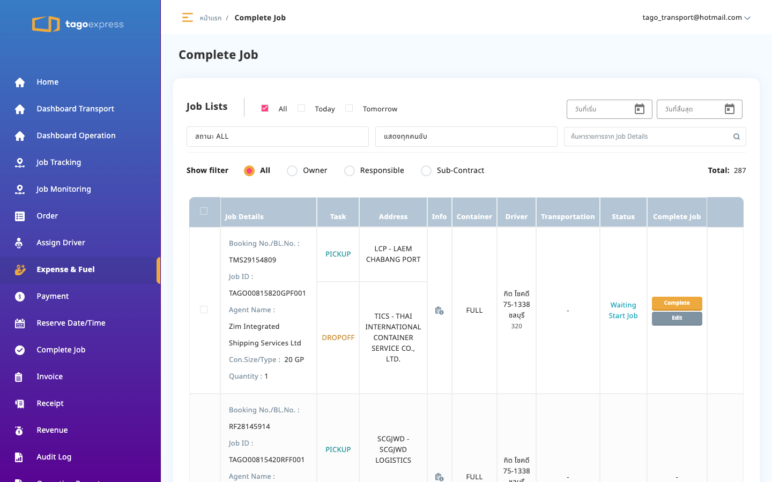Click the Dashboard Transport sidebar icon

click(x=20, y=109)
